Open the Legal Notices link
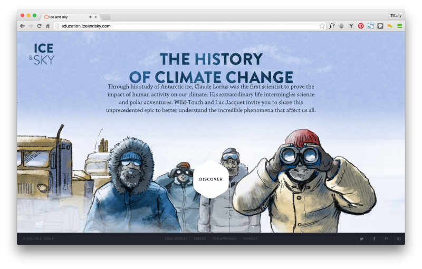This screenshot has width=422, height=269. point(176,238)
